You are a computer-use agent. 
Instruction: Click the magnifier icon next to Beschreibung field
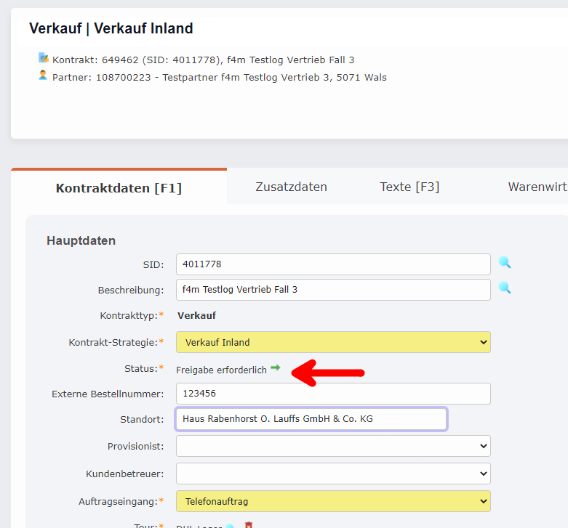click(505, 288)
